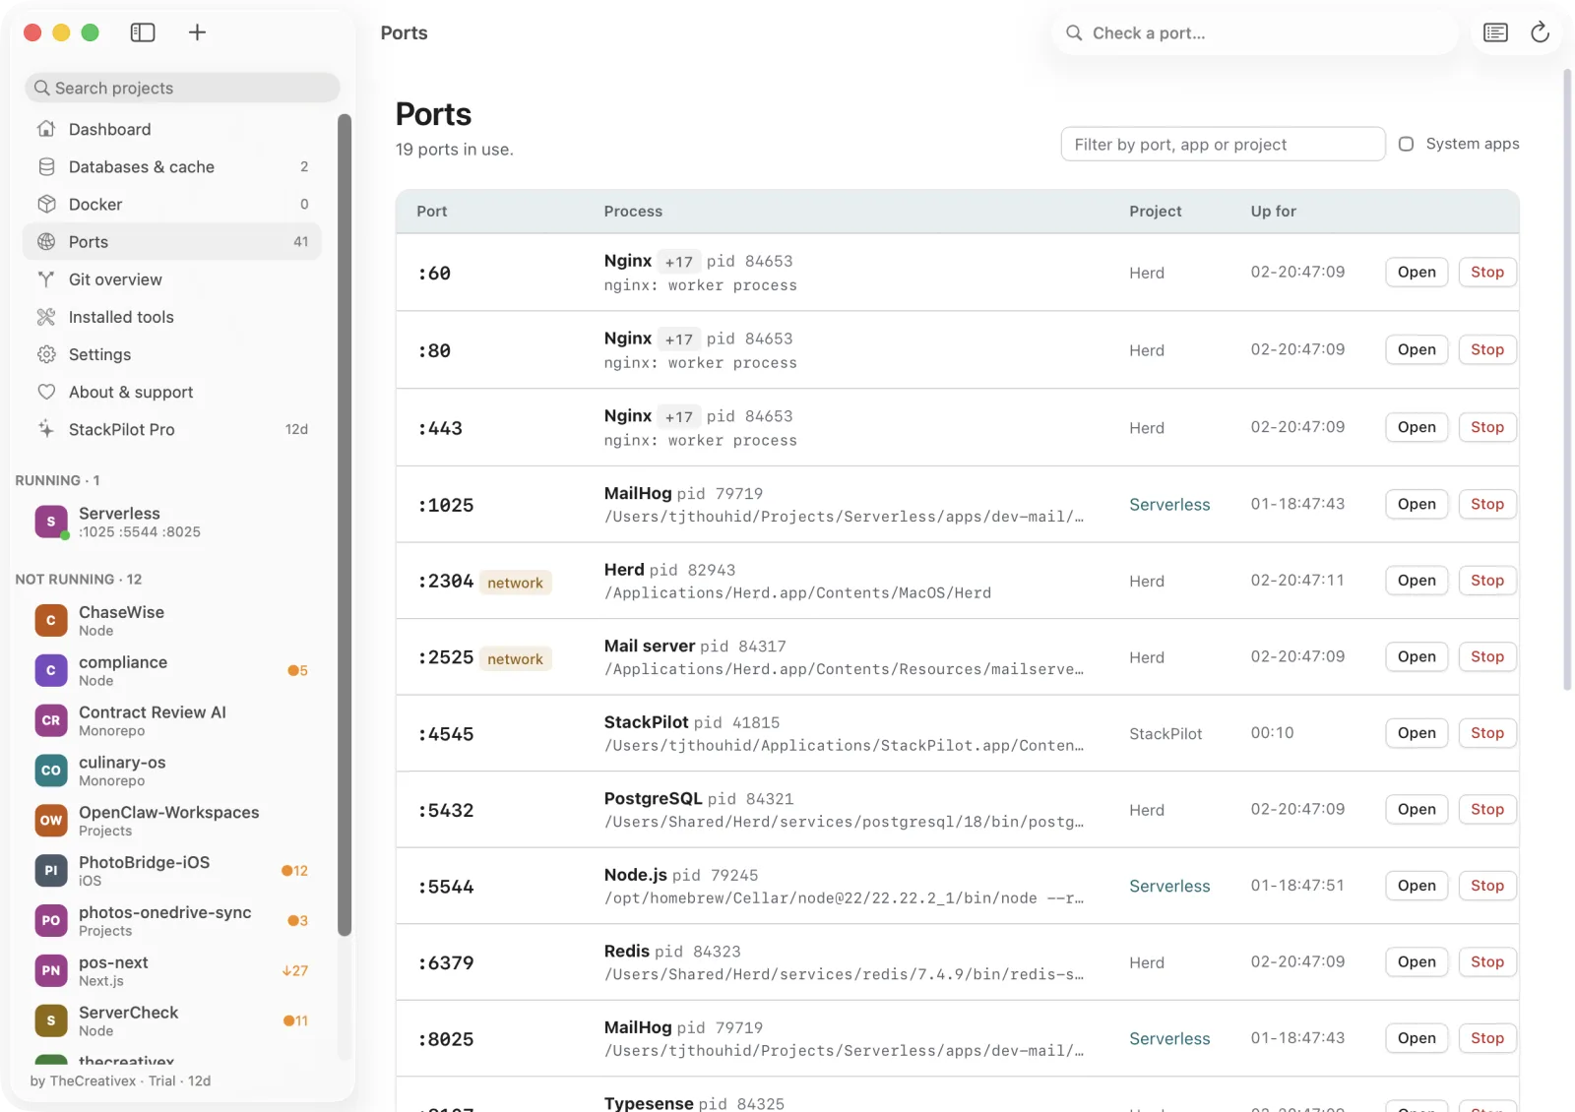Click the Contract Review AI avatar icon
The image size is (1575, 1112).
click(51, 720)
